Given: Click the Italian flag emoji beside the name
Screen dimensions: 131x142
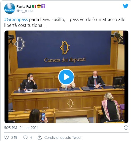Looking at the screenshot, I should (x=34, y=6).
